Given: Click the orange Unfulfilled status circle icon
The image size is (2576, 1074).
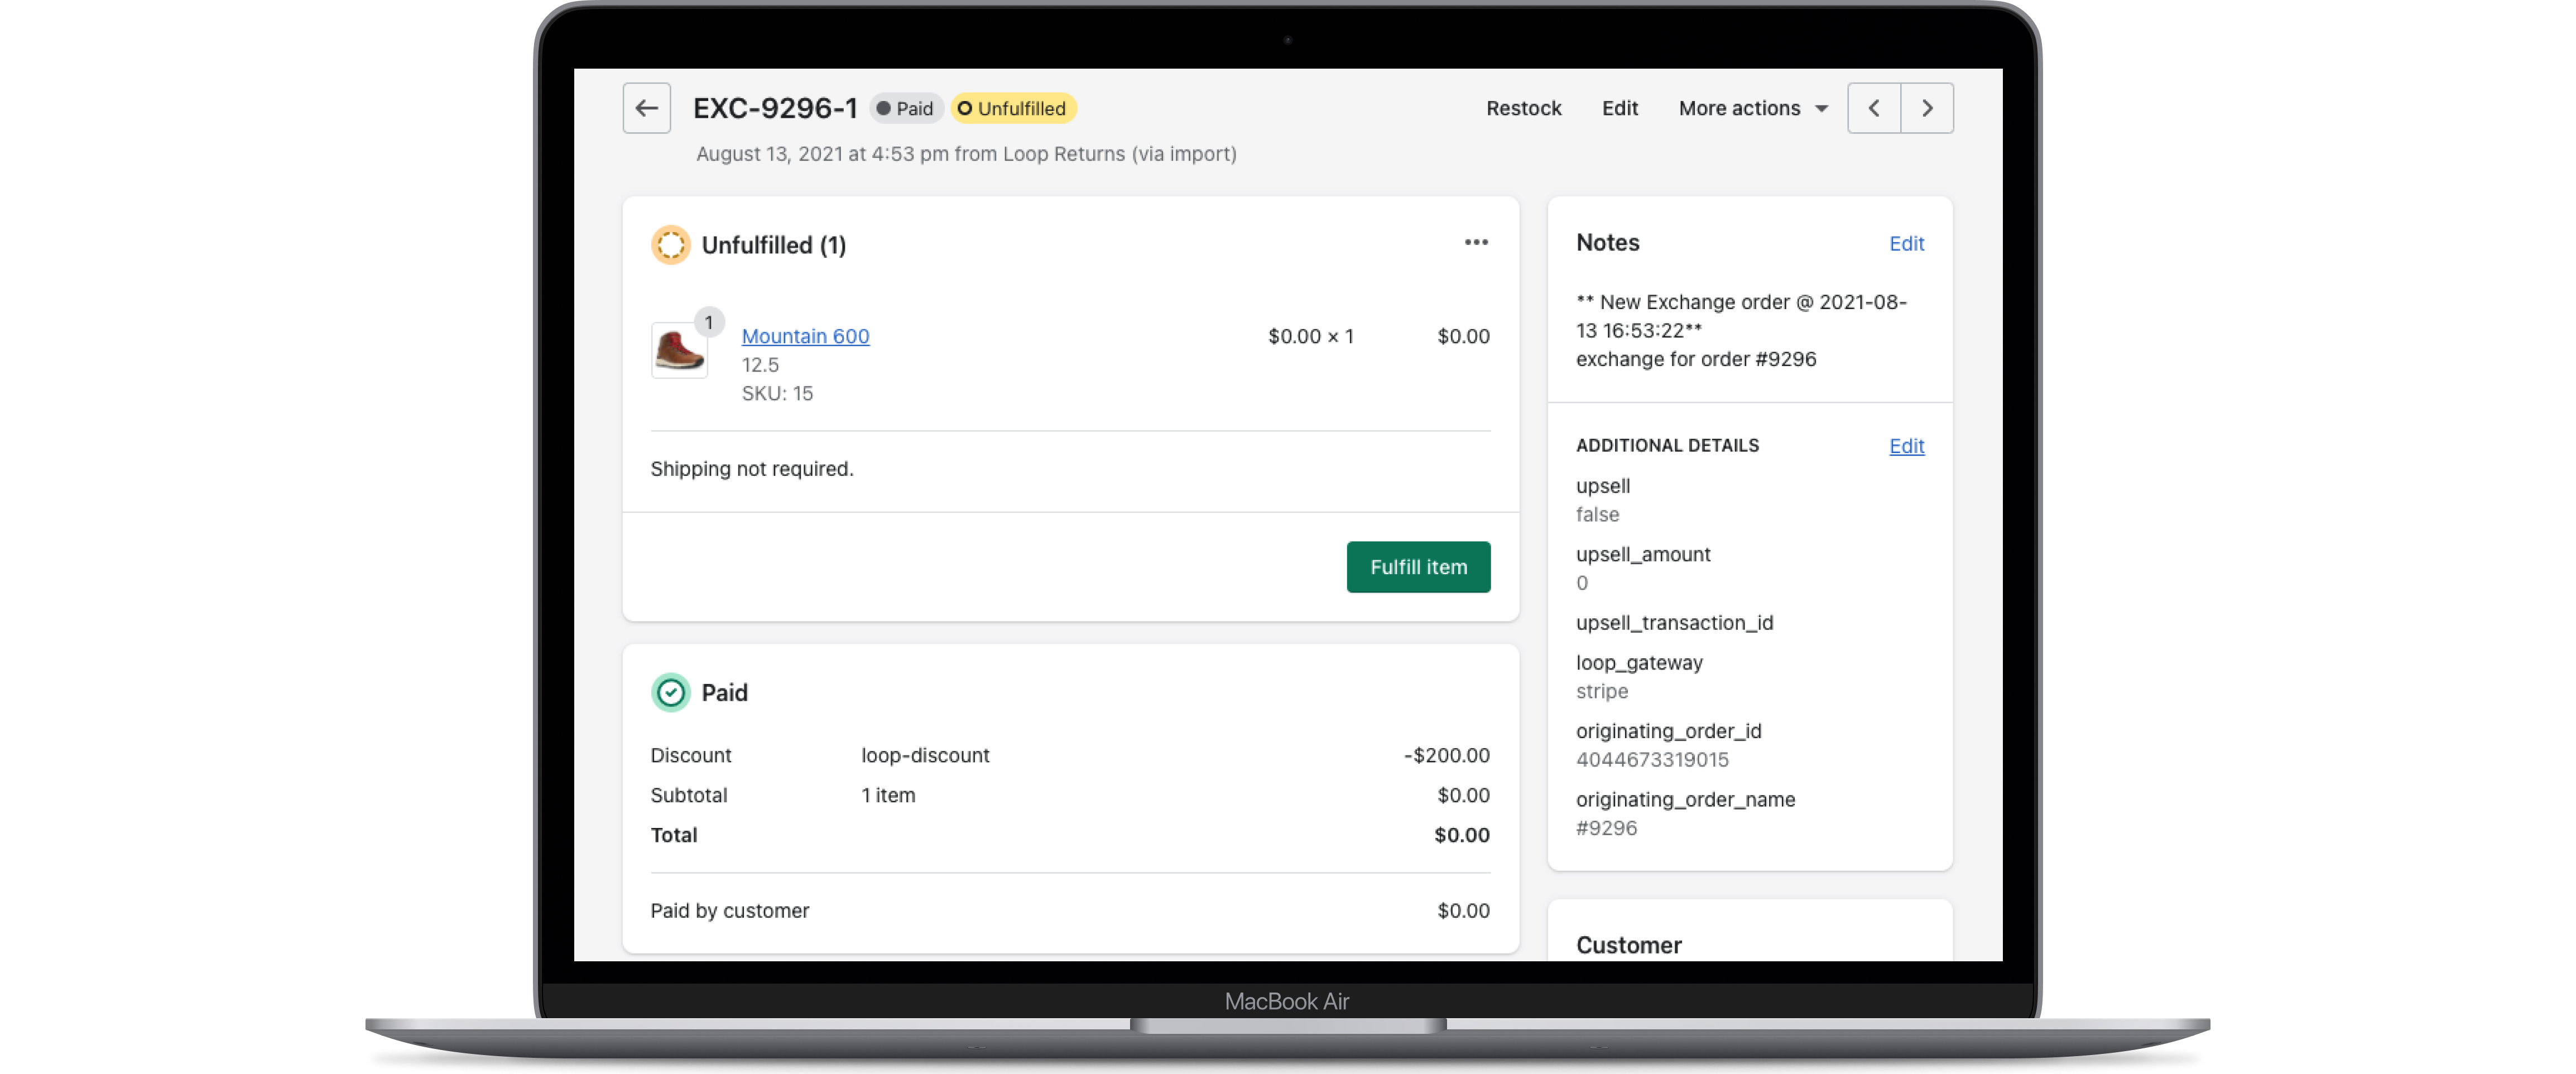Looking at the screenshot, I should click(670, 245).
